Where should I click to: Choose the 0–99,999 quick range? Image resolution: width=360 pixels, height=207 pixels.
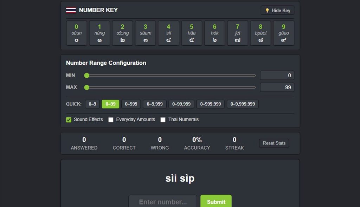181,104
